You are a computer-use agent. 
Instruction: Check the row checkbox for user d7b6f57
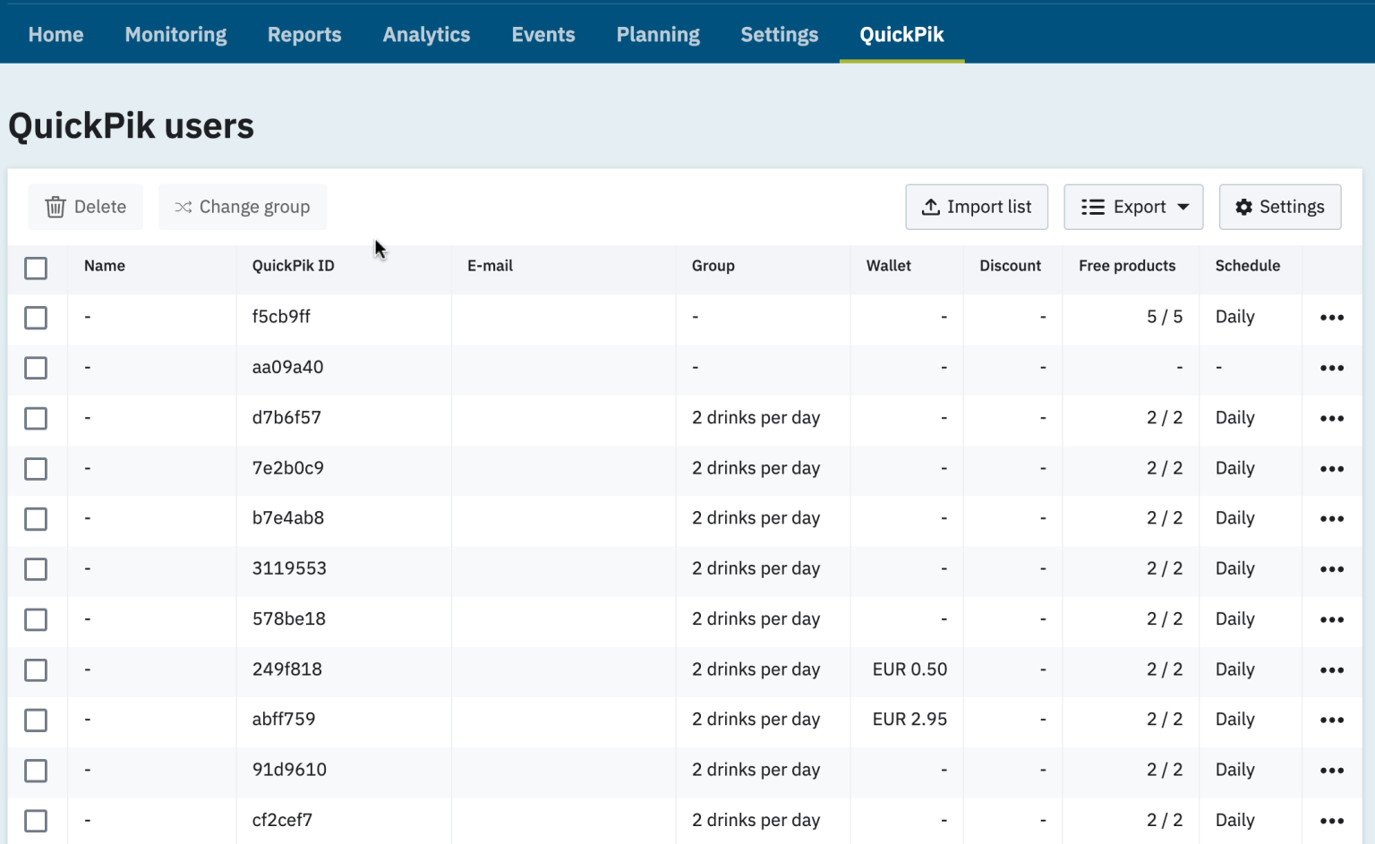pos(36,418)
